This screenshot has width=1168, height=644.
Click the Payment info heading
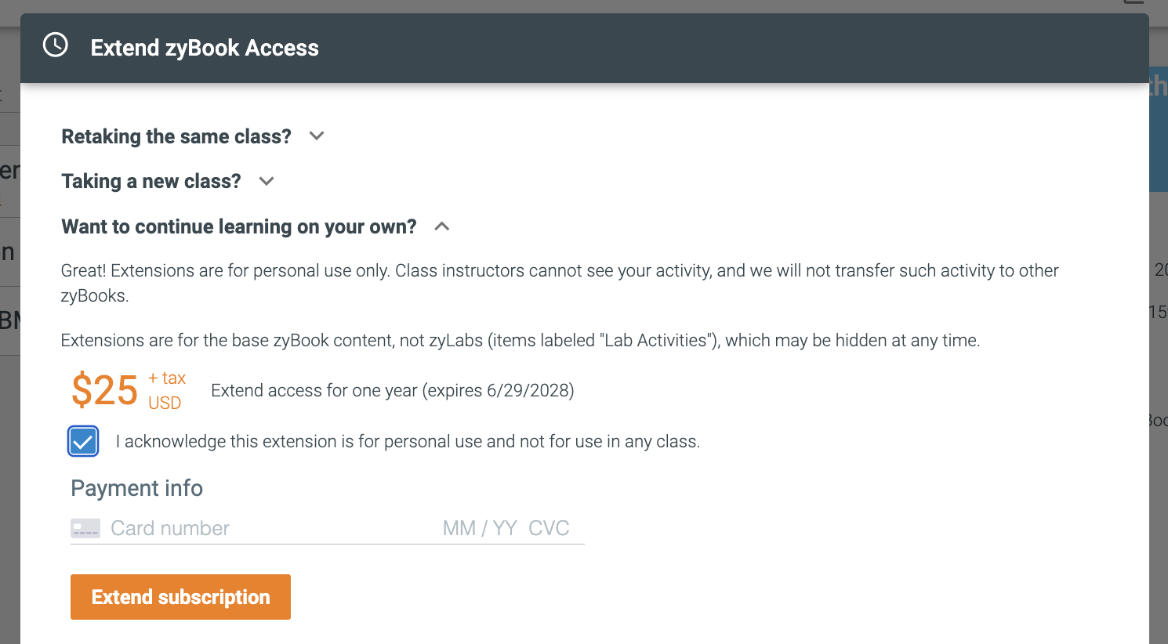[137, 488]
